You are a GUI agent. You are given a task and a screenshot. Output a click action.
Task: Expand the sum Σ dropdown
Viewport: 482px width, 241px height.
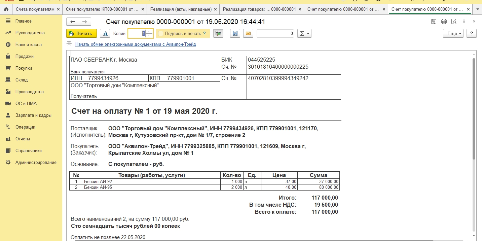pos(304,34)
